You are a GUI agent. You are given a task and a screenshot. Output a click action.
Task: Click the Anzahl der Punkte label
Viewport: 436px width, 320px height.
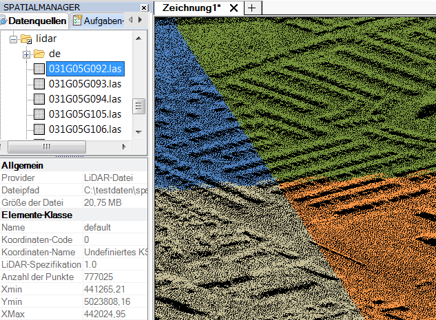(37, 277)
